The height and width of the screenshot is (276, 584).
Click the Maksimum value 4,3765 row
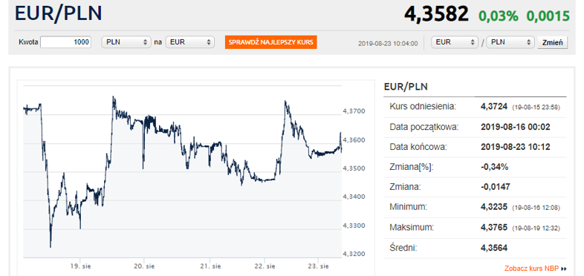tap(475, 227)
